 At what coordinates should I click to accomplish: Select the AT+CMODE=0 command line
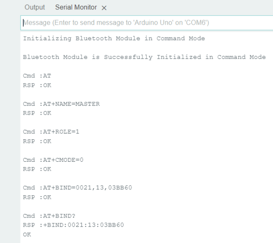pos(53,160)
